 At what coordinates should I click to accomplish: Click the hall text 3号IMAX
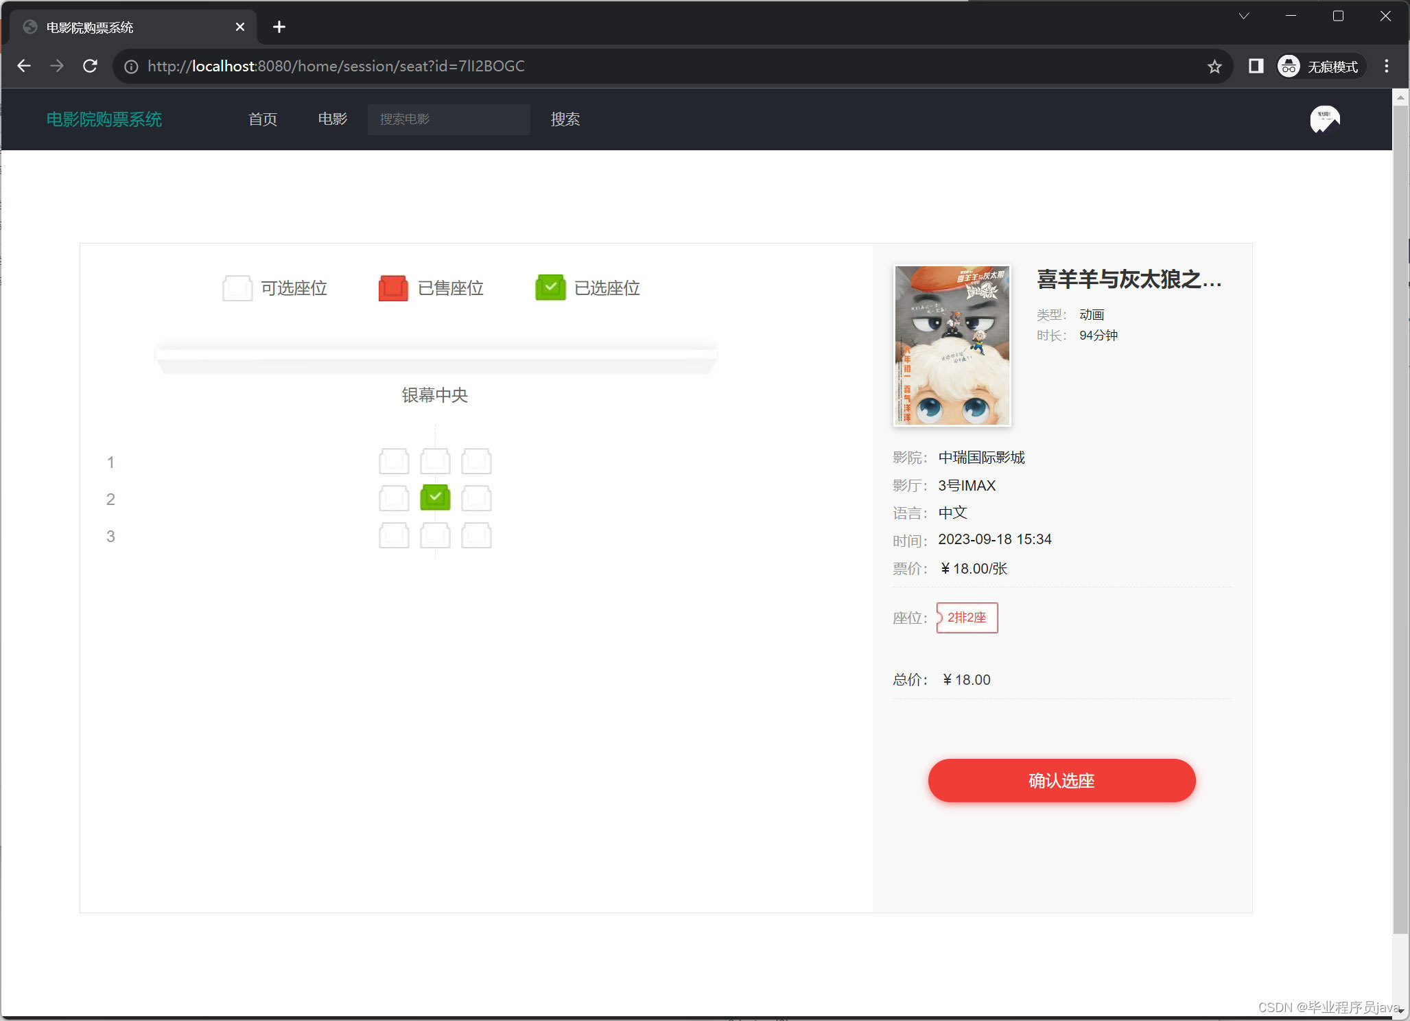point(967,486)
